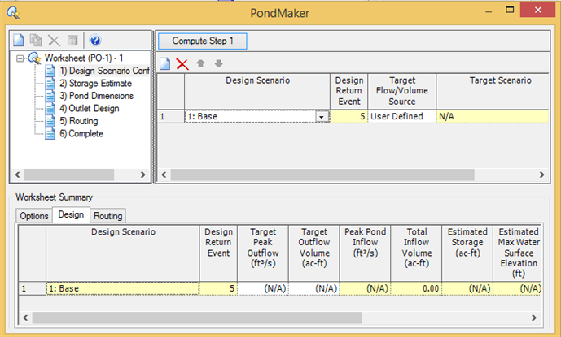Select '5) Routing' in the tree
561x337 pixels.
click(78, 121)
